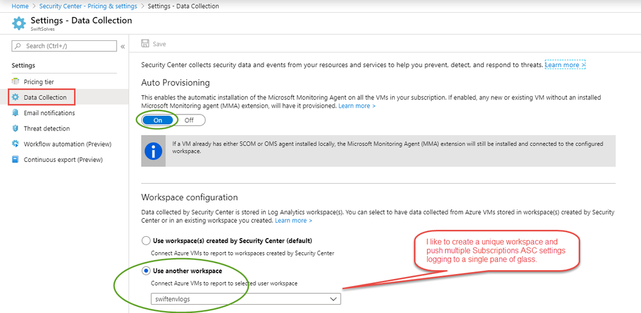Screen dimensions: 641x313
Task: Click the Email notifications bell icon
Action: coord(15,113)
